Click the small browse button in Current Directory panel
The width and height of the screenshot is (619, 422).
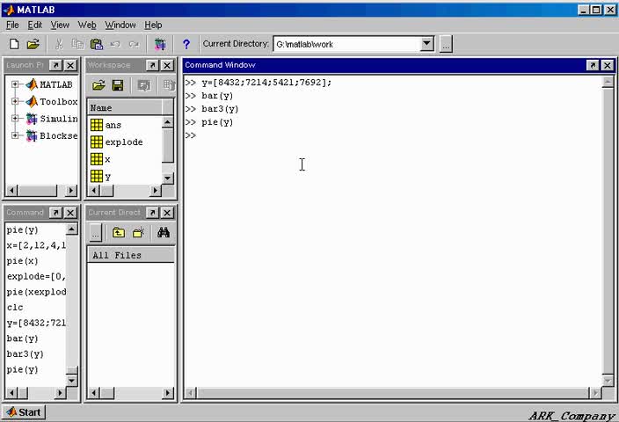point(96,233)
